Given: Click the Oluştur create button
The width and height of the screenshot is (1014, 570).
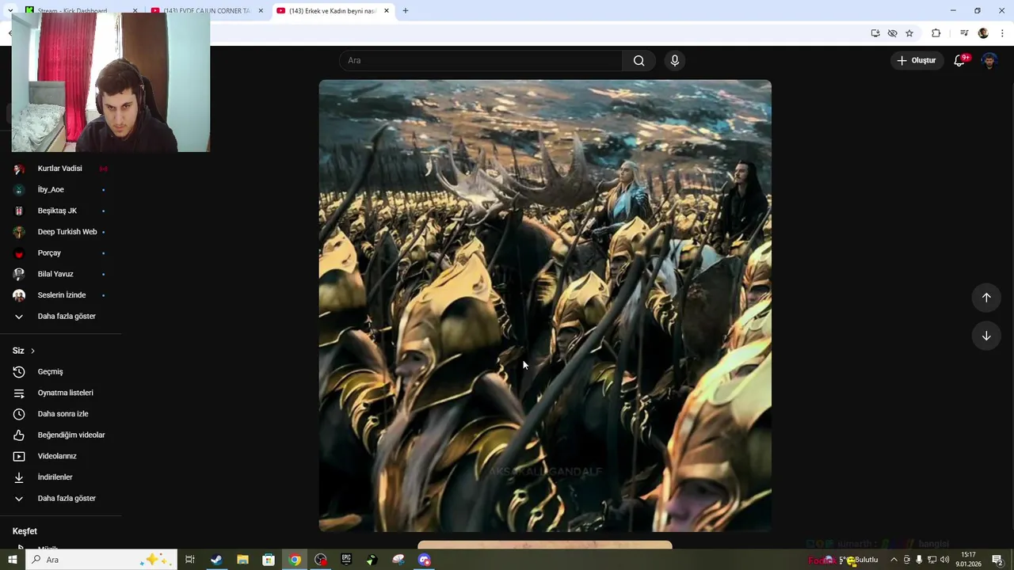Looking at the screenshot, I should [917, 60].
